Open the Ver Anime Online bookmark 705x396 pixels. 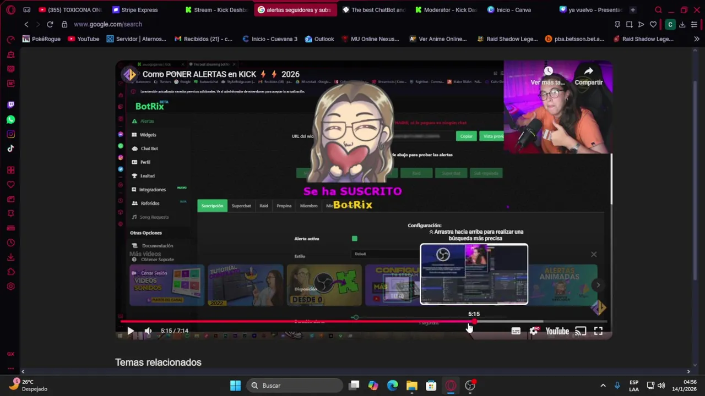(438, 39)
